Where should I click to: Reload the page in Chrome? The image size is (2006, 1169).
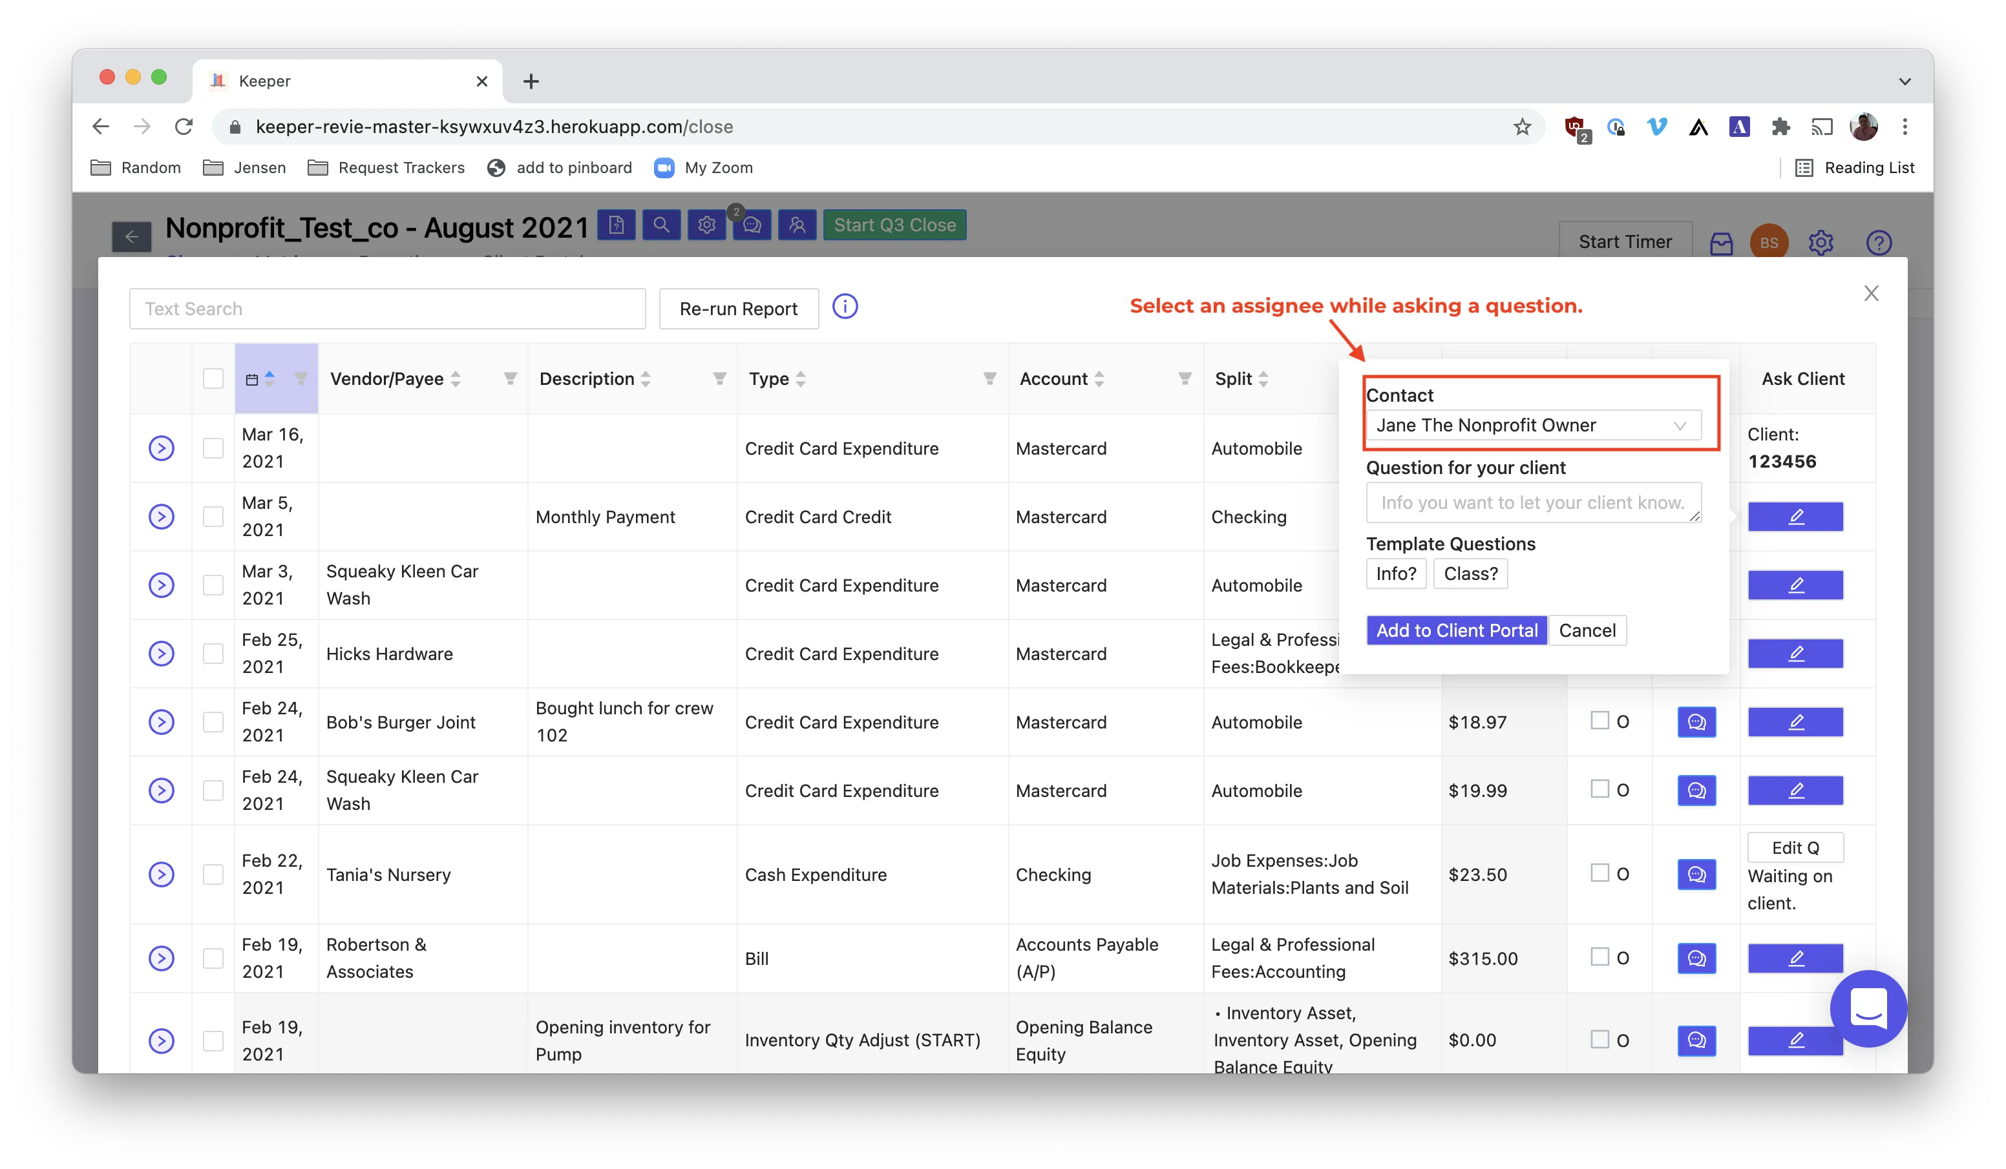tap(184, 127)
